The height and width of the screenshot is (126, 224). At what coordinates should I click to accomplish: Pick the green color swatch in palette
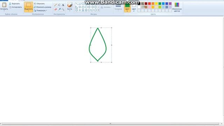click(x=160, y=3)
